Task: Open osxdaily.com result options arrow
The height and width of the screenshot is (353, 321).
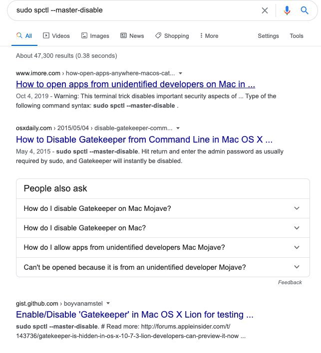Action: [178, 128]
